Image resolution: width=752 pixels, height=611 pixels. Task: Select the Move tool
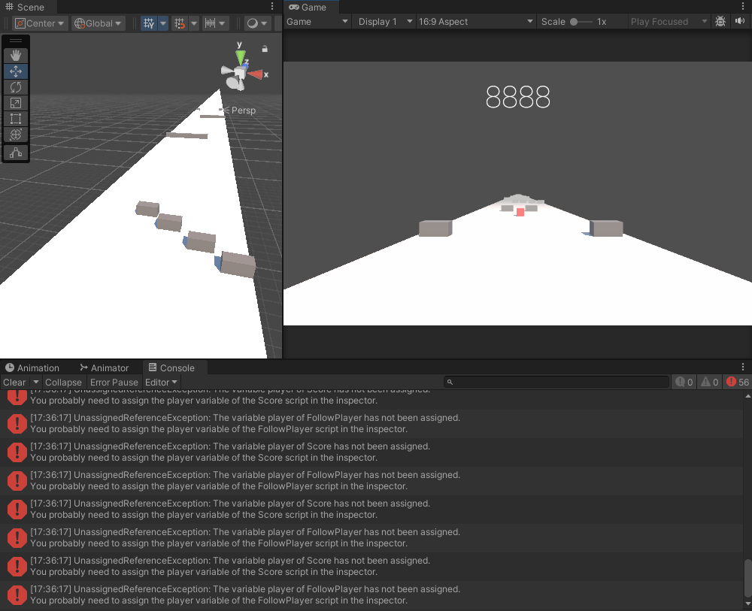(15, 71)
